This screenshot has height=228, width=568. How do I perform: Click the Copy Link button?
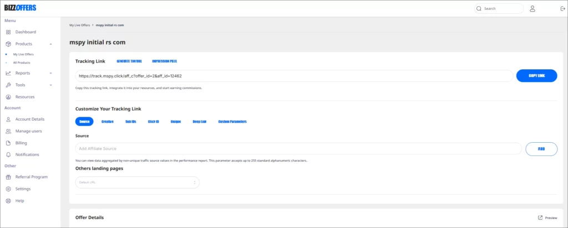point(536,76)
